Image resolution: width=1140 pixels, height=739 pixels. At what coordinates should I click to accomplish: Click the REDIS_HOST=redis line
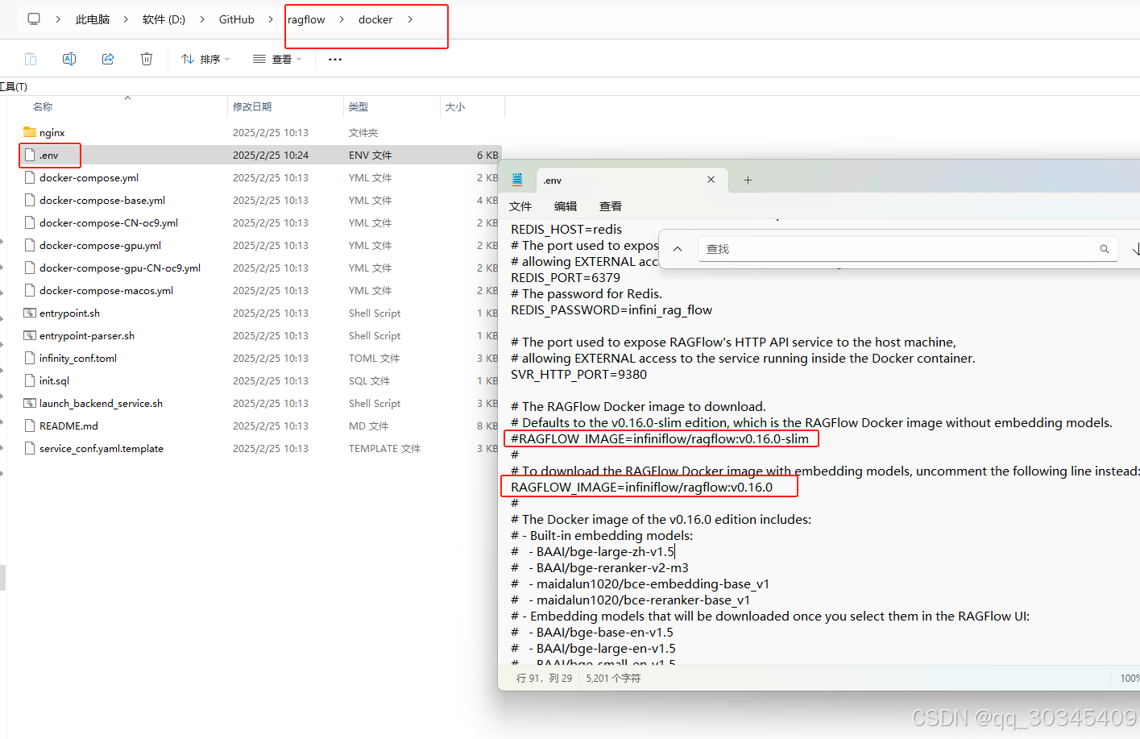(x=566, y=229)
